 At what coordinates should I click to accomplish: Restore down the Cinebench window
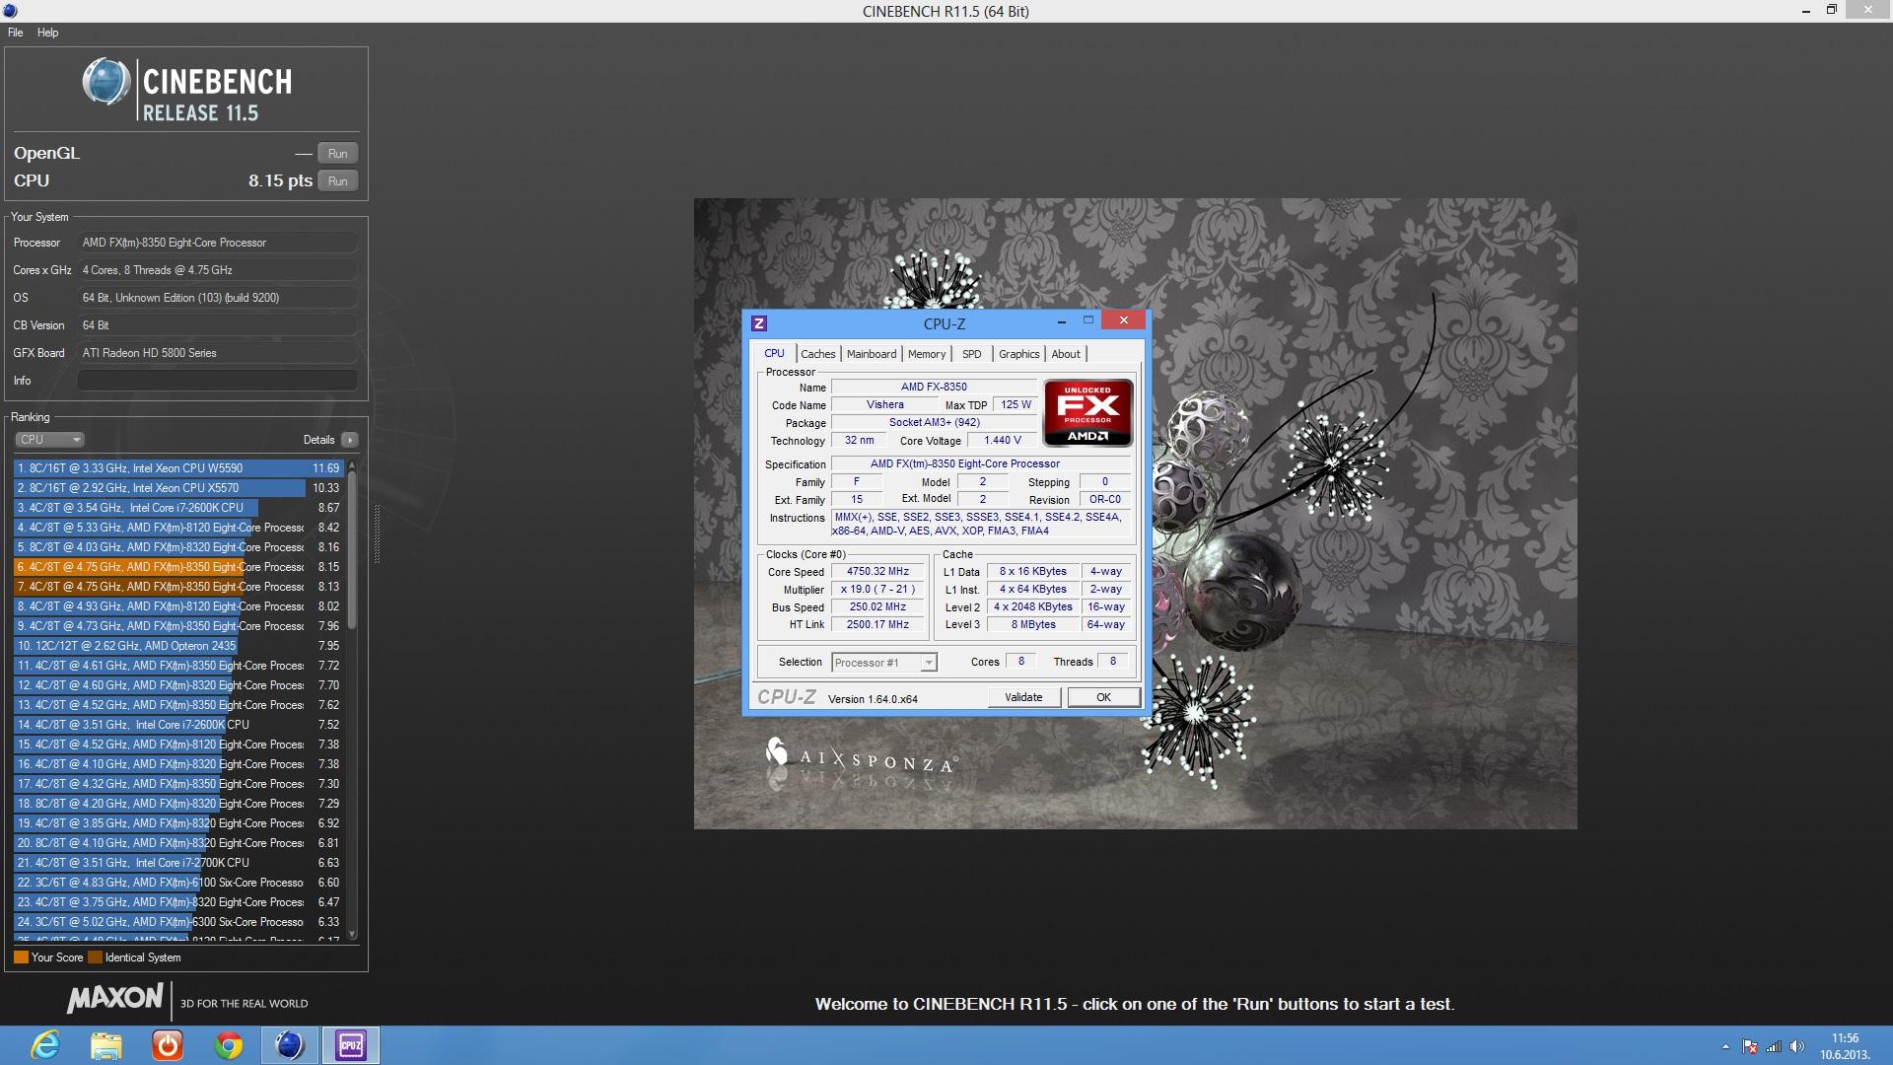point(1831,10)
